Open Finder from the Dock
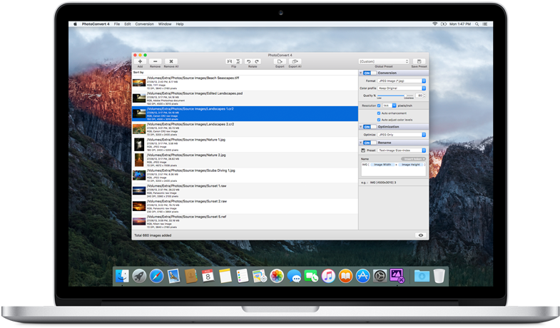560x328 pixels. tap(122, 276)
